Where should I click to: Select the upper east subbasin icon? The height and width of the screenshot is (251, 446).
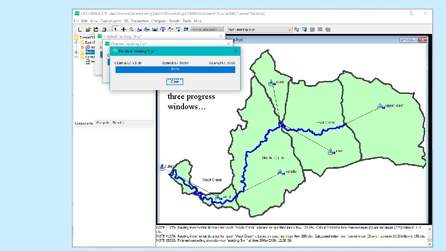click(x=381, y=106)
